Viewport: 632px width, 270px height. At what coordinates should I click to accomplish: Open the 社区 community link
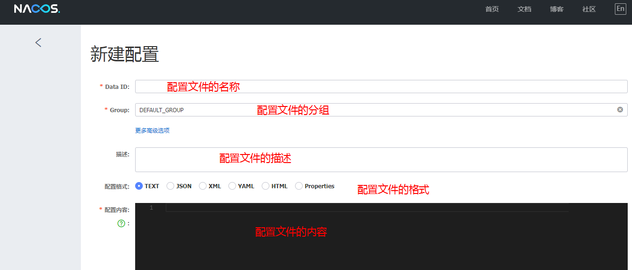click(589, 9)
